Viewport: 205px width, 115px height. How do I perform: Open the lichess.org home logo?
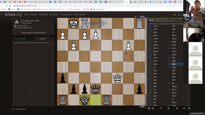point(13,14)
